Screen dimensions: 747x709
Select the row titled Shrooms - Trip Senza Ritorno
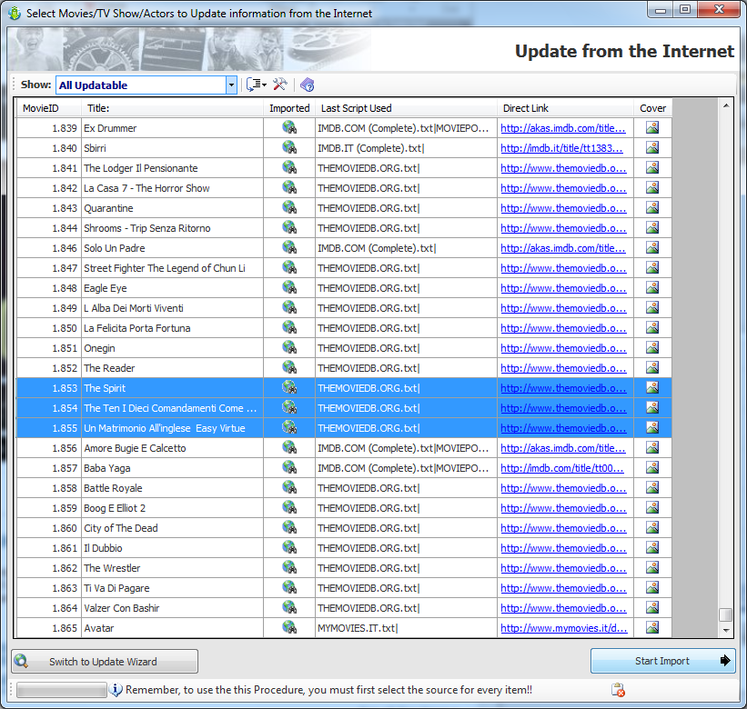(344, 228)
